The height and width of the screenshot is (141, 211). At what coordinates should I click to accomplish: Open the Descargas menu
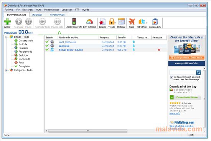coord(28,10)
